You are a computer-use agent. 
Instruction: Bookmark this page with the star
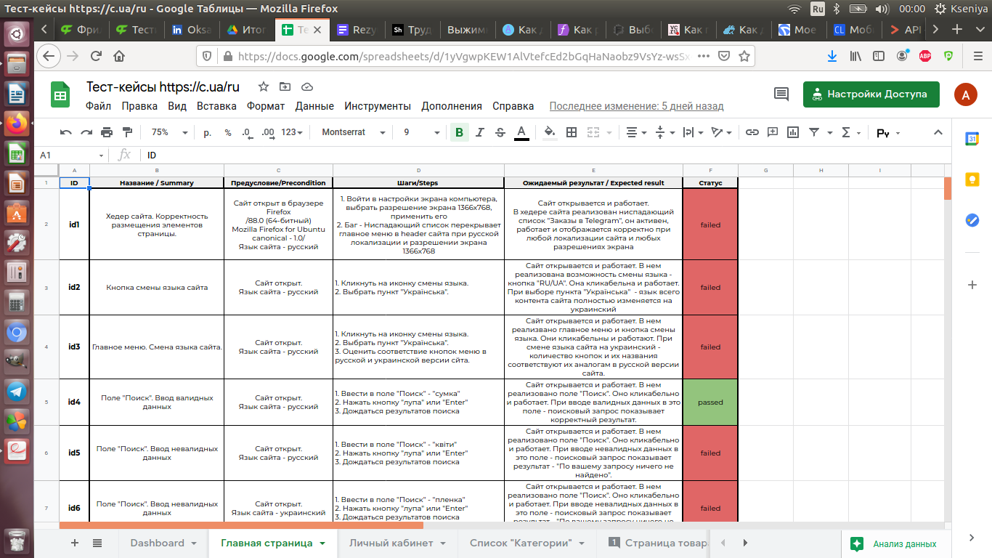[744, 56]
